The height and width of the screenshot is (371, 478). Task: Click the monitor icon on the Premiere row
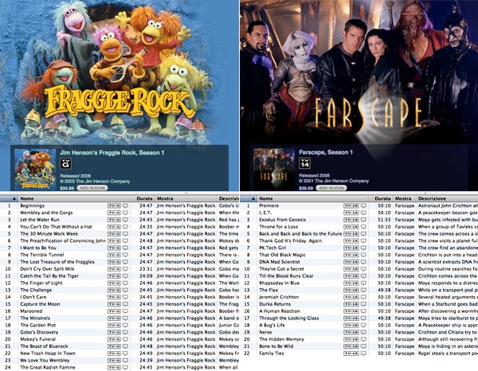coord(363,205)
